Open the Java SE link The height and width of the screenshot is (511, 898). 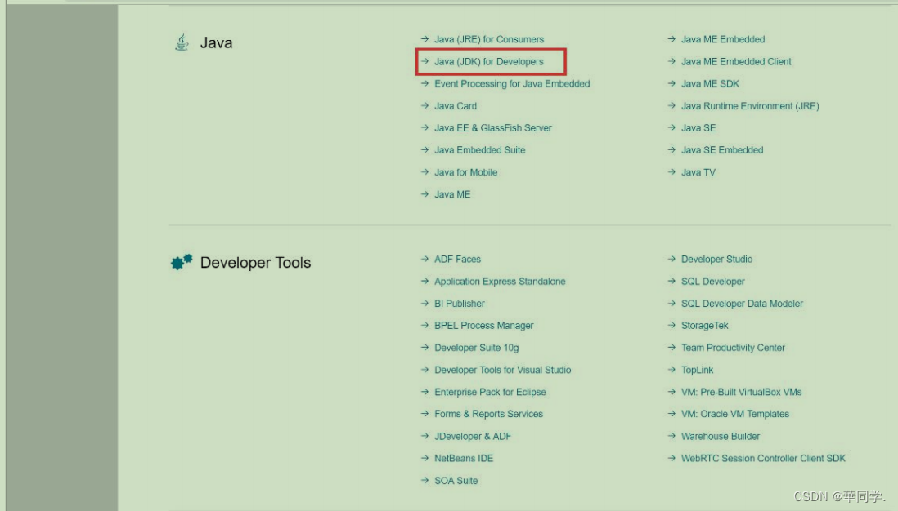coord(698,128)
